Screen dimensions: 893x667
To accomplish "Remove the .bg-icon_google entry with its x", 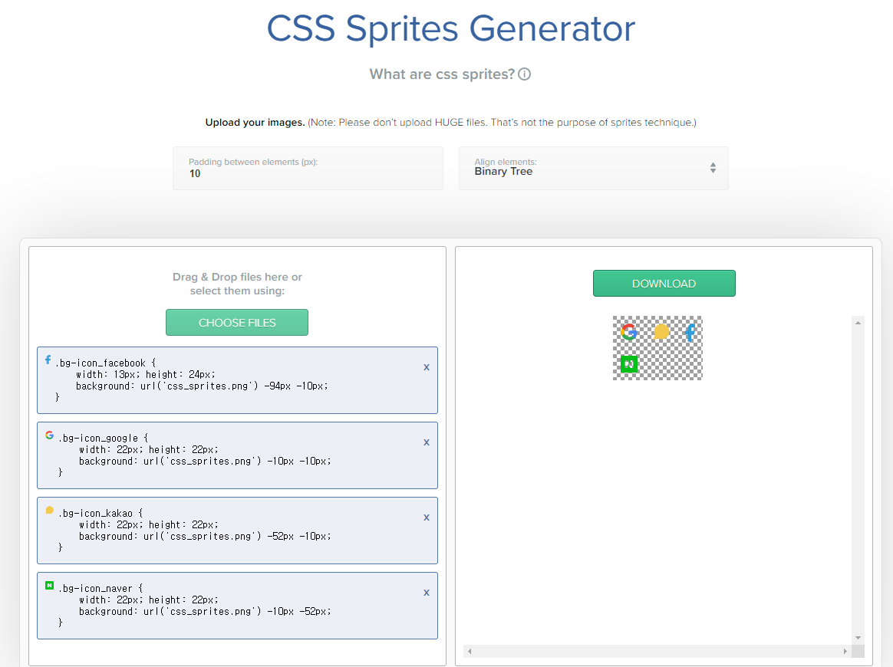I will tap(427, 442).
